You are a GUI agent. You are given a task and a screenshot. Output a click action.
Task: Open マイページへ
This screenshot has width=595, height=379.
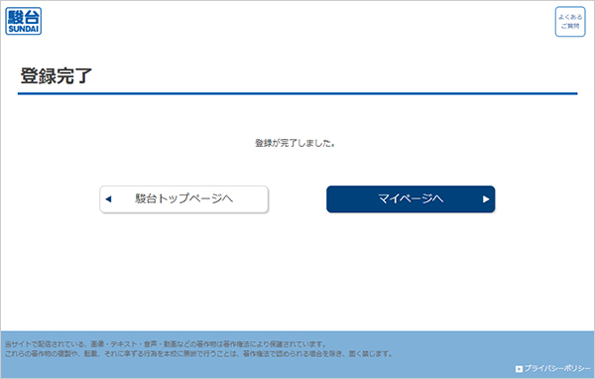click(411, 199)
